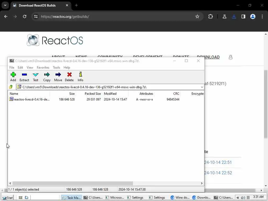Click the 24-10-14 22:52 build date link
268x201 pixels.
(x=218, y=173)
